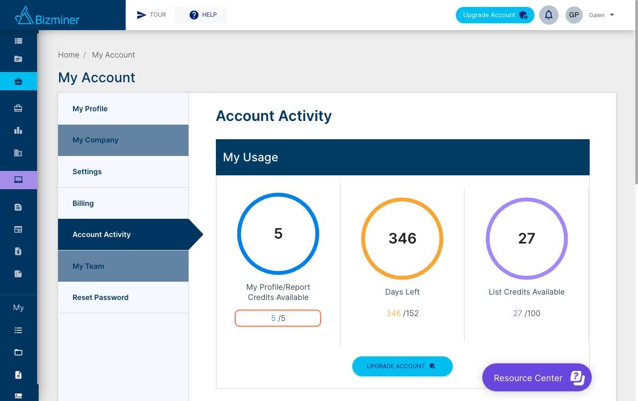The height and width of the screenshot is (401, 638).
Task: Open the bar chart sidebar icon
Action: [x=18, y=131]
